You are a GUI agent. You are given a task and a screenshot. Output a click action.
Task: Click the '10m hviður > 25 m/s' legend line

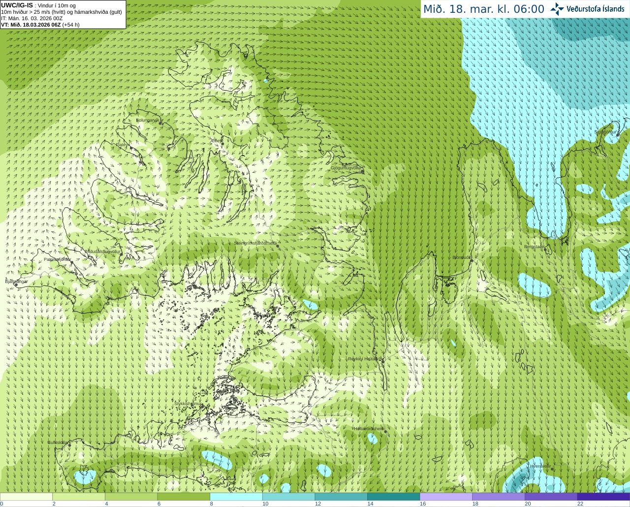pos(62,12)
